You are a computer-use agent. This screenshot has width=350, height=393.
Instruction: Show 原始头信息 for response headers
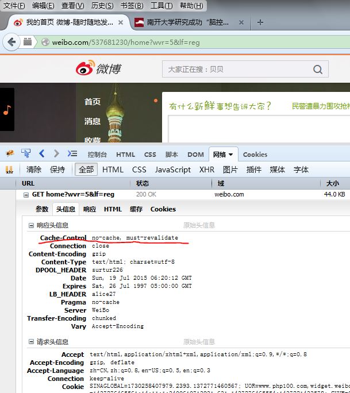[x=199, y=225]
